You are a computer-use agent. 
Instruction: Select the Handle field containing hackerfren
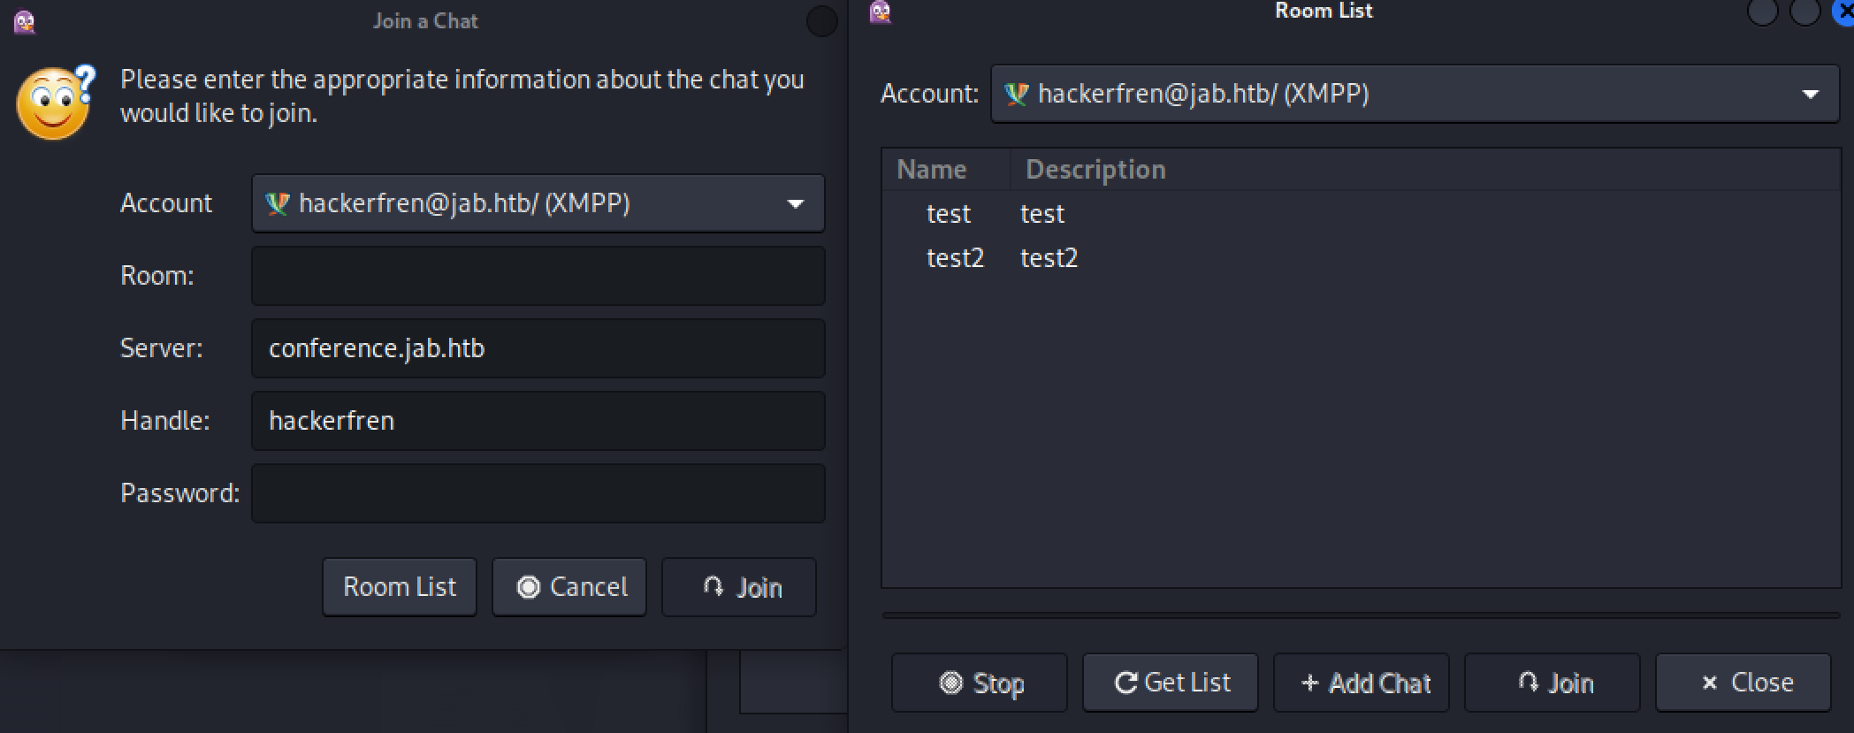click(538, 421)
